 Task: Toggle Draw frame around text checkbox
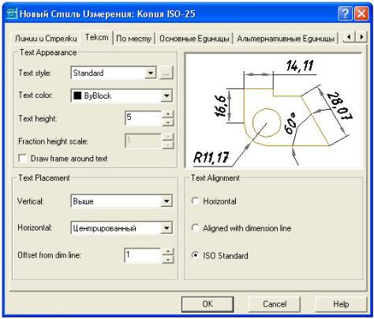pyautogui.click(x=23, y=159)
